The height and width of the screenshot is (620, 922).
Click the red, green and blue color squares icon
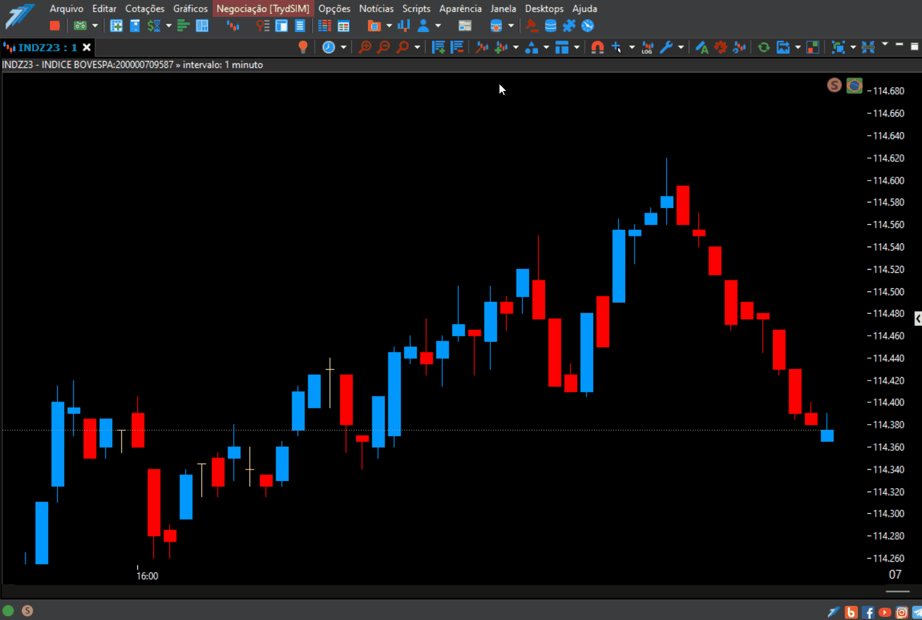(x=812, y=47)
